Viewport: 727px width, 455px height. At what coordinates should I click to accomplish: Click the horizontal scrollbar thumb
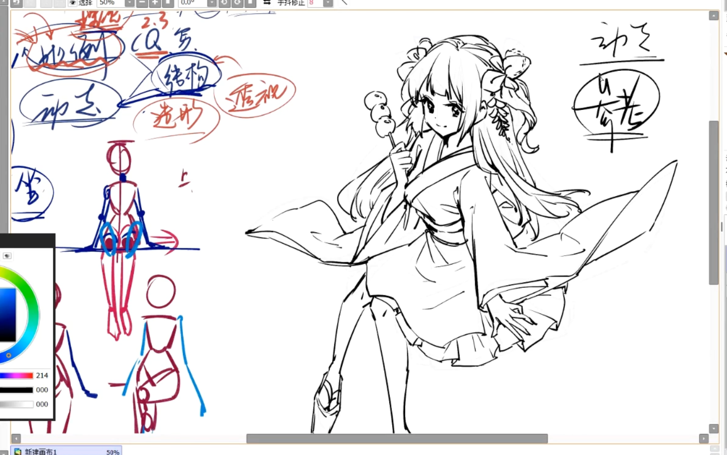point(397,438)
